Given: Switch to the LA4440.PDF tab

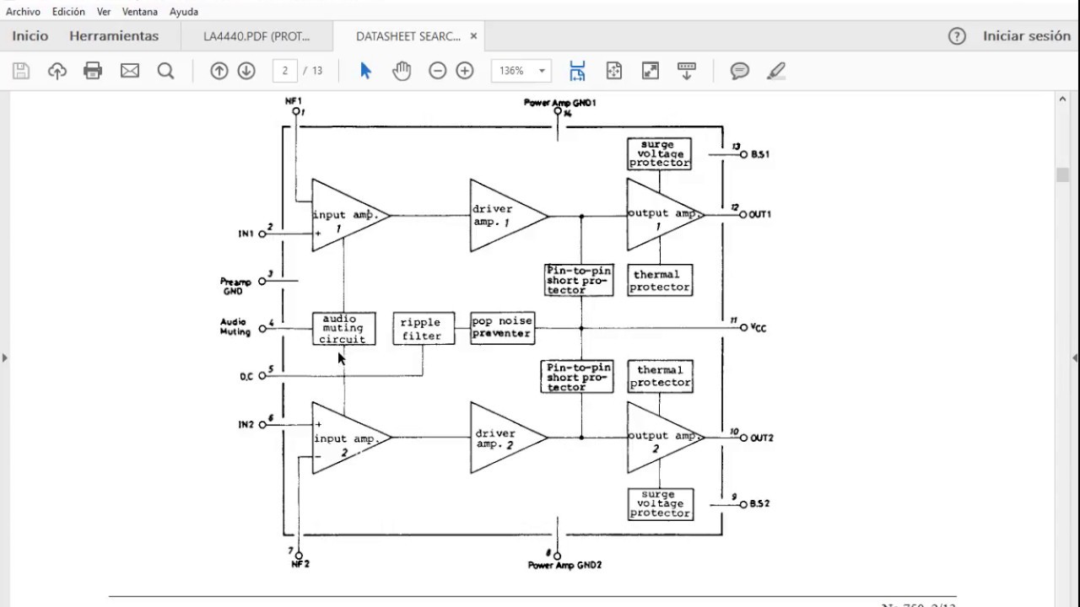Looking at the screenshot, I should click(256, 36).
